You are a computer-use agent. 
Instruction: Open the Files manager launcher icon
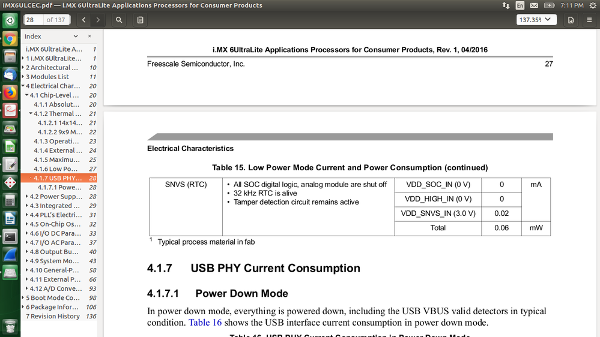click(10, 57)
